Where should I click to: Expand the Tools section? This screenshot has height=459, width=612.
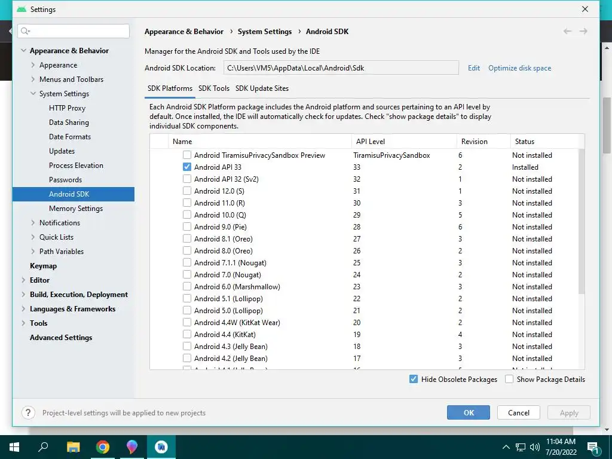pos(23,323)
